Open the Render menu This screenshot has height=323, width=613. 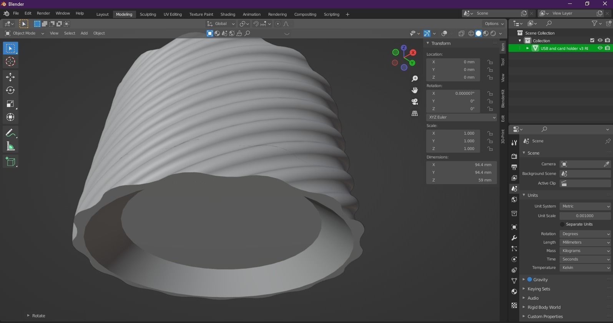point(43,13)
